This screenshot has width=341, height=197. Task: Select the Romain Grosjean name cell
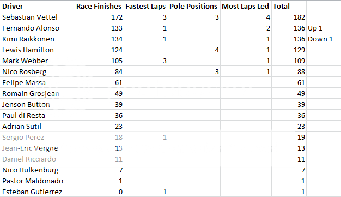click(x=38, y=93)
